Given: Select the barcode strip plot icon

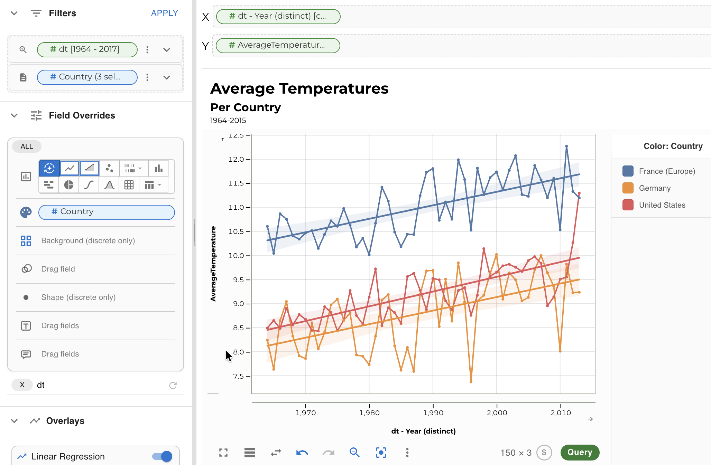Looking at the screenshot, I should tap(130, 168).
